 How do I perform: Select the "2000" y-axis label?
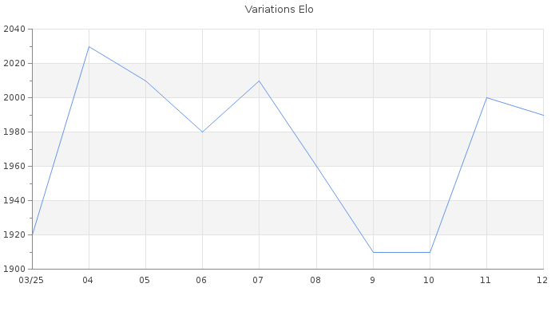coord(14,98)
